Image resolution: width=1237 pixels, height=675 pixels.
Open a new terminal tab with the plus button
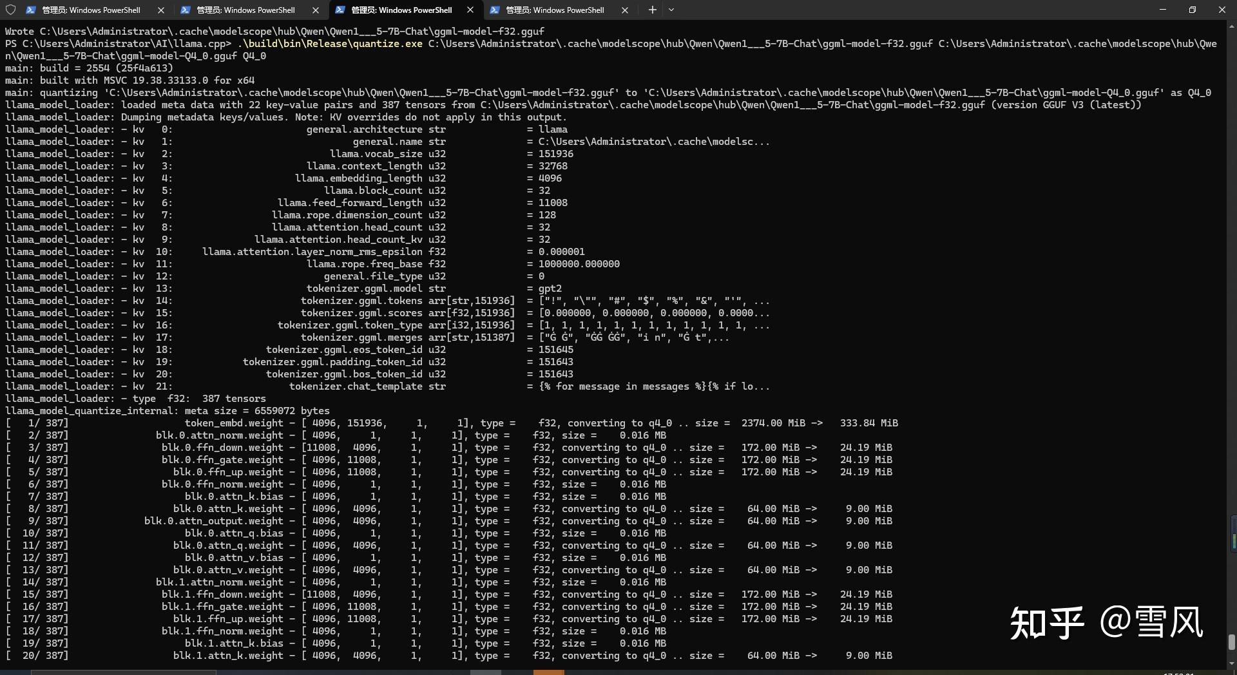(x=652, y=10)
